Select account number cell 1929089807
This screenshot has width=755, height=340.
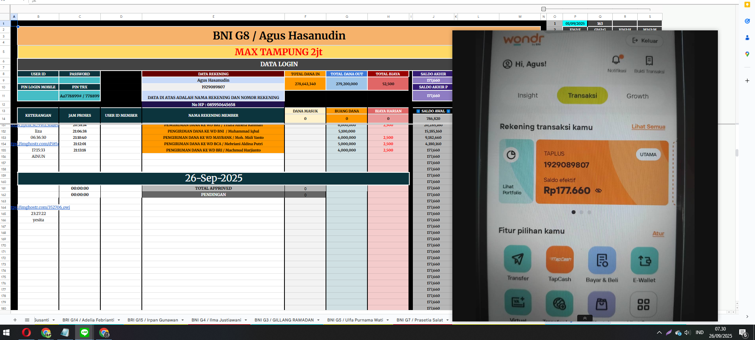tap(213, 87)
